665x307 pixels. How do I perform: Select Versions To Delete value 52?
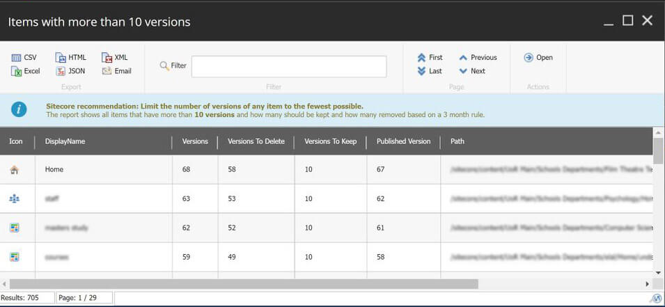click(232, 228)
